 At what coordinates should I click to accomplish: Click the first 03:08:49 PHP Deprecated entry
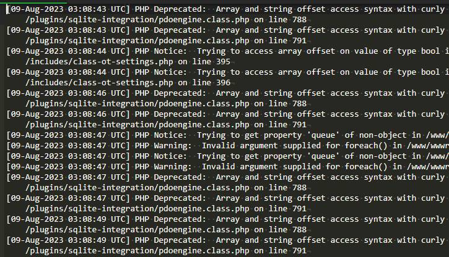(x=223, y=219)
